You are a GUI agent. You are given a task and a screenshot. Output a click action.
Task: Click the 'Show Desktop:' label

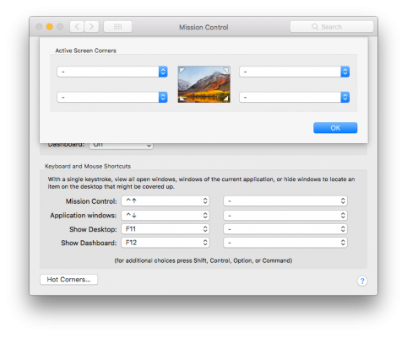point(93,229)
